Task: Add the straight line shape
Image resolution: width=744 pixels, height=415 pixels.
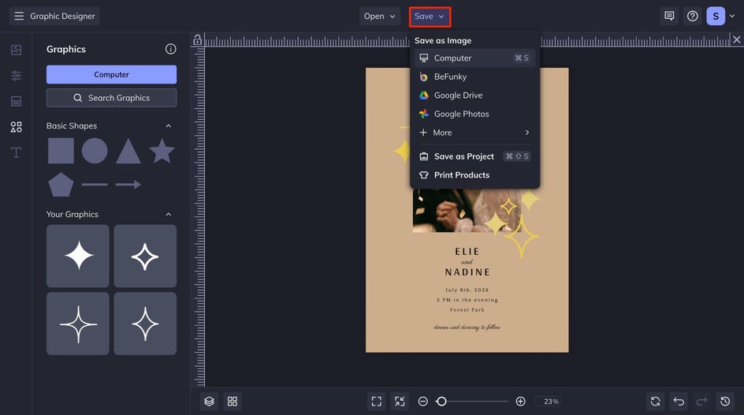Action: pos(95,185)
